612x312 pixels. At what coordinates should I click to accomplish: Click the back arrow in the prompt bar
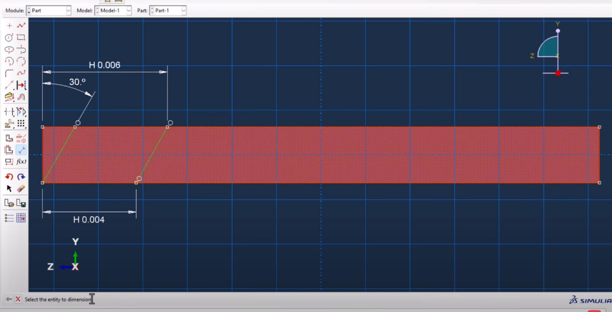[8, 299]
